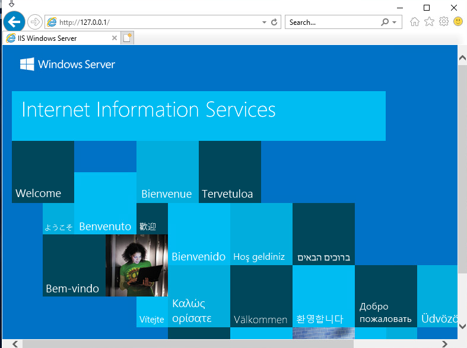Click the Καλώς ορίσατε tile

point(199,297)
